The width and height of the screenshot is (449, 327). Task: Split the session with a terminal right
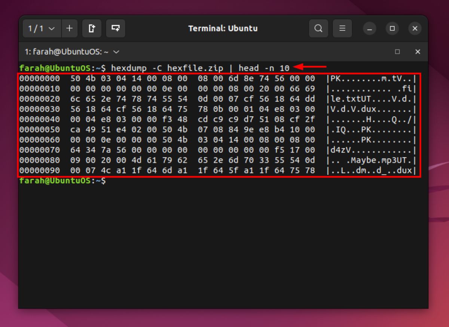pyautogui.click(x=92, y=28)
